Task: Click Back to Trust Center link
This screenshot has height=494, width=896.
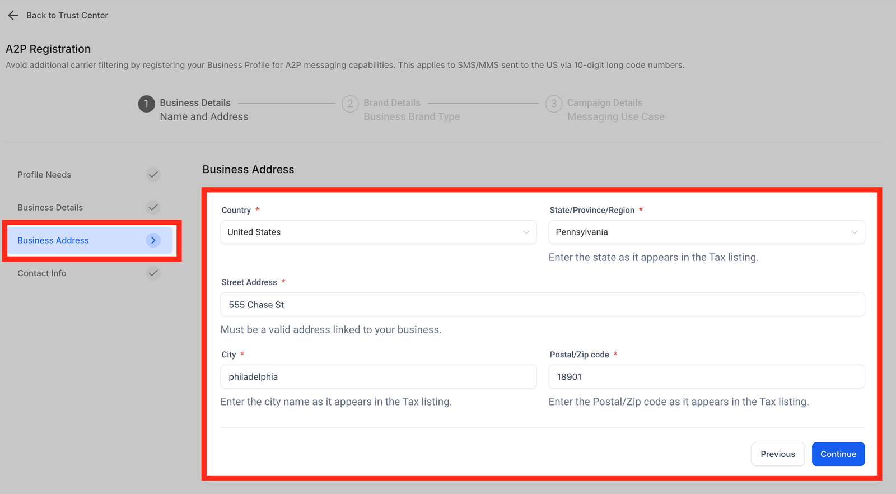Action: 67,16
